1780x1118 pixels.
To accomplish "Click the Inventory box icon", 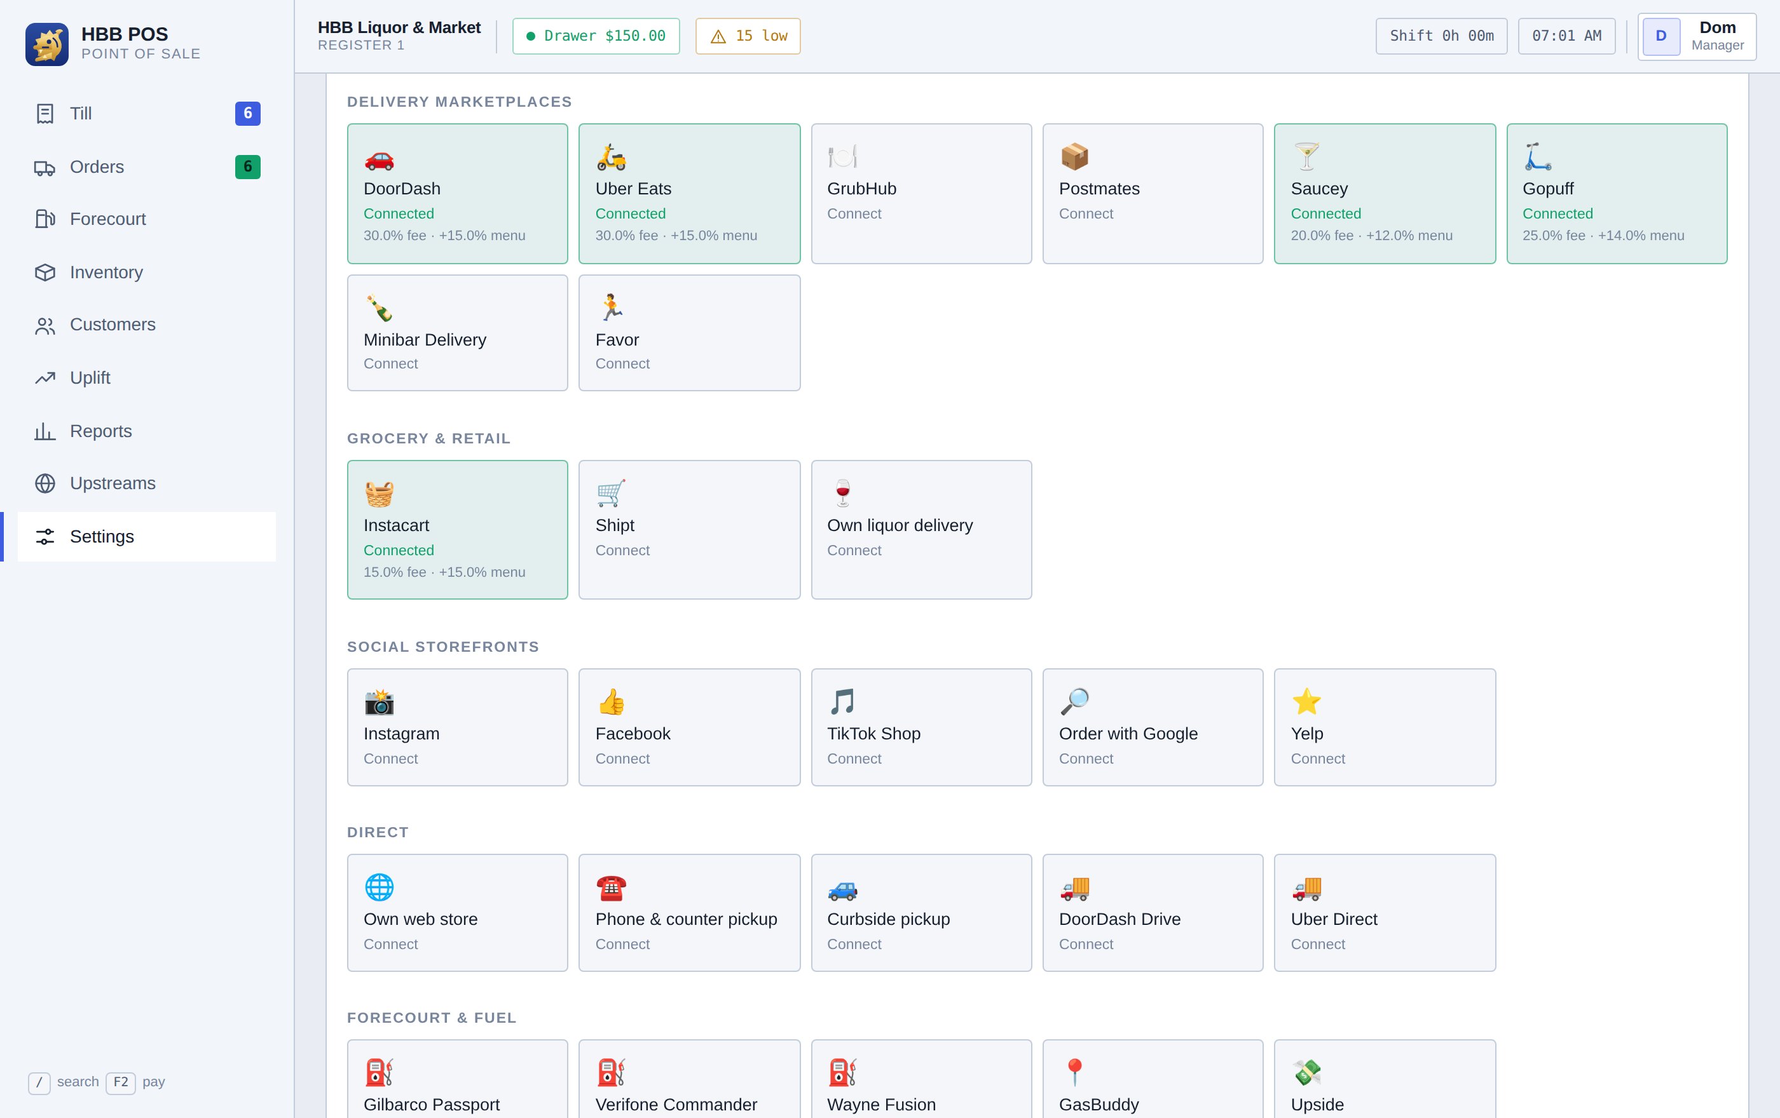I will [45, 273].
